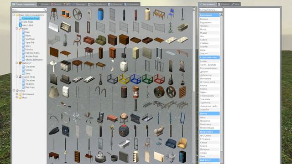
Task: Collapse the Builder tree node
Action: click(x=17, y=29)
